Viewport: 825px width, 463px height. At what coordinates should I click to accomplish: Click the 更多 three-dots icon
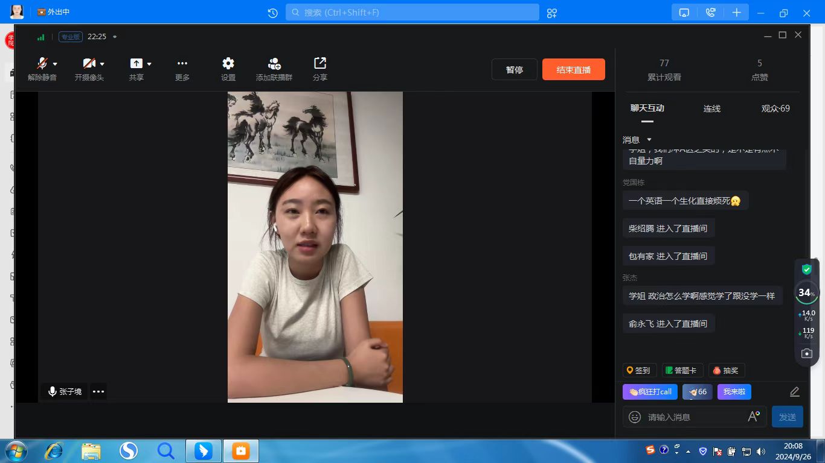(182, 64)
